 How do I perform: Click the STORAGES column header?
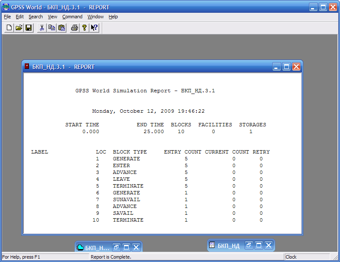coord(253,125)
